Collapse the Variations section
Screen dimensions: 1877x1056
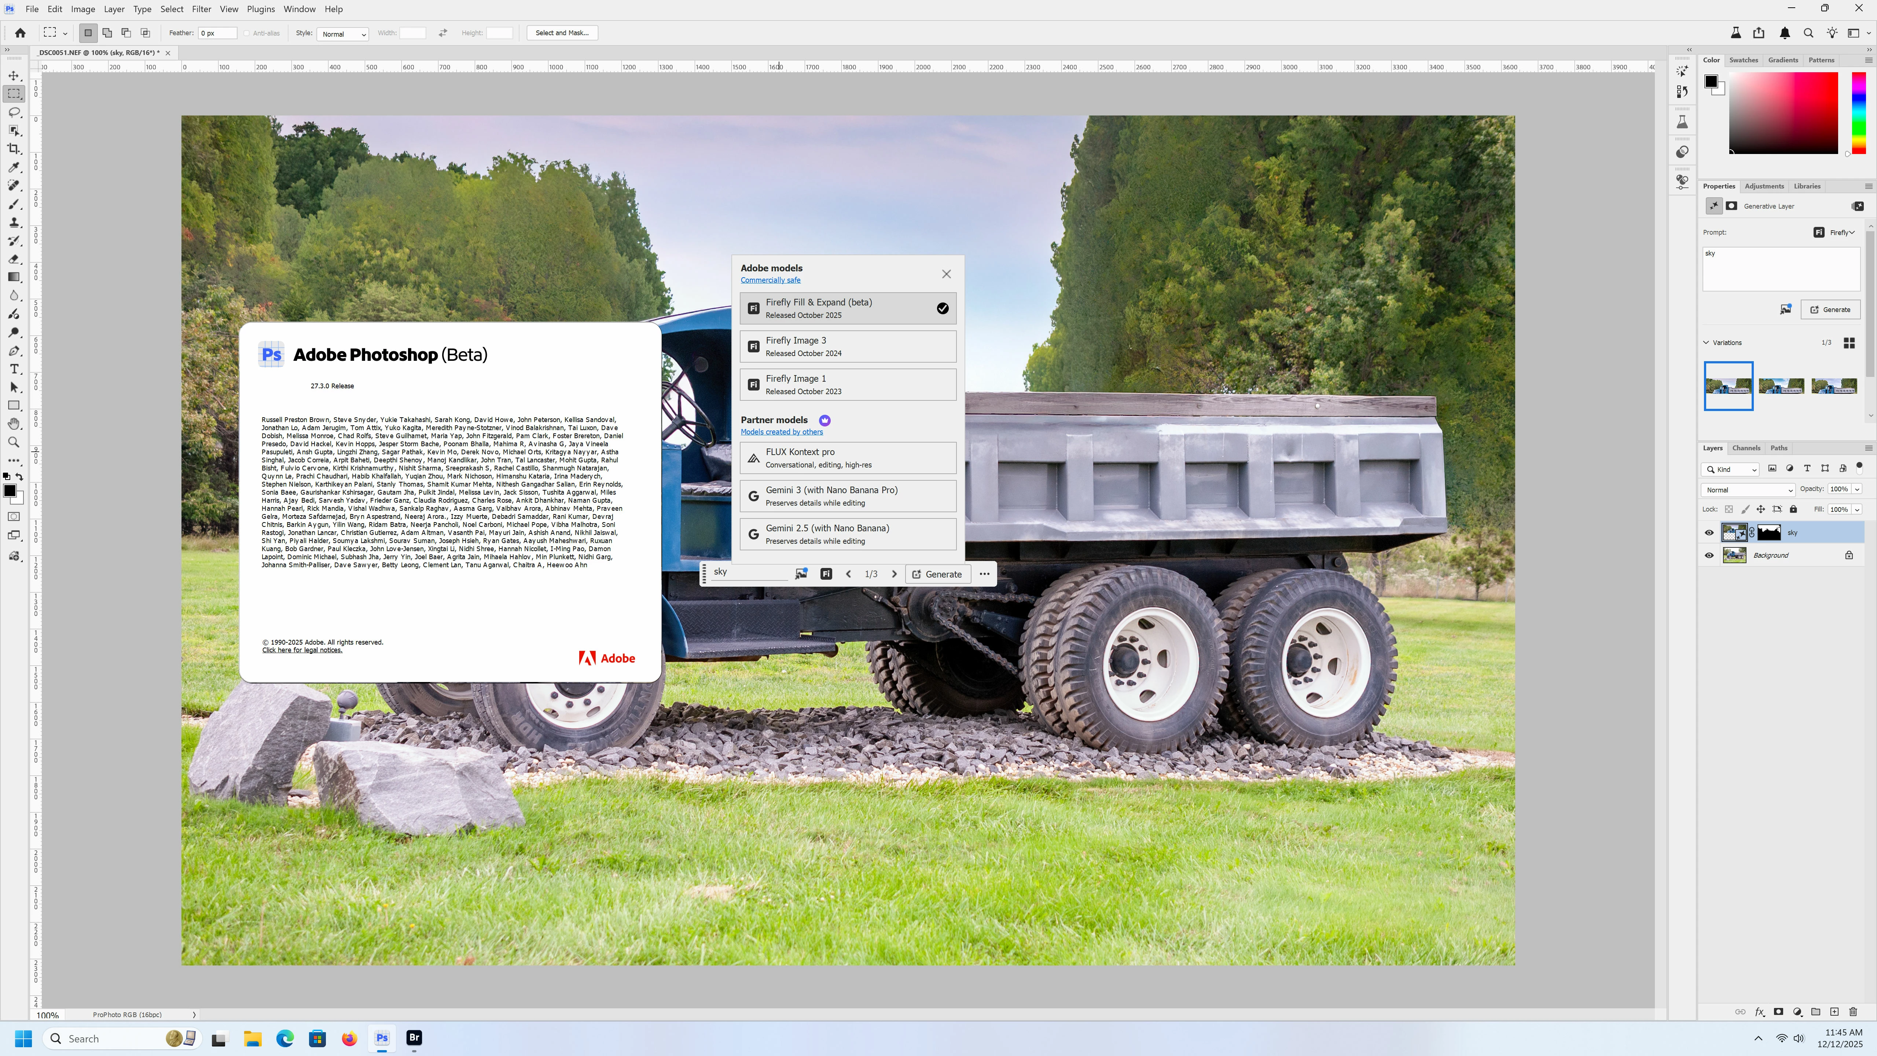click(x=1707, y=342)
